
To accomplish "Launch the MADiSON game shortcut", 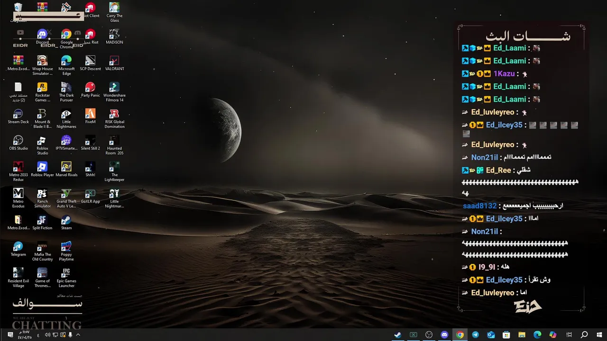I will pos(114,36).
